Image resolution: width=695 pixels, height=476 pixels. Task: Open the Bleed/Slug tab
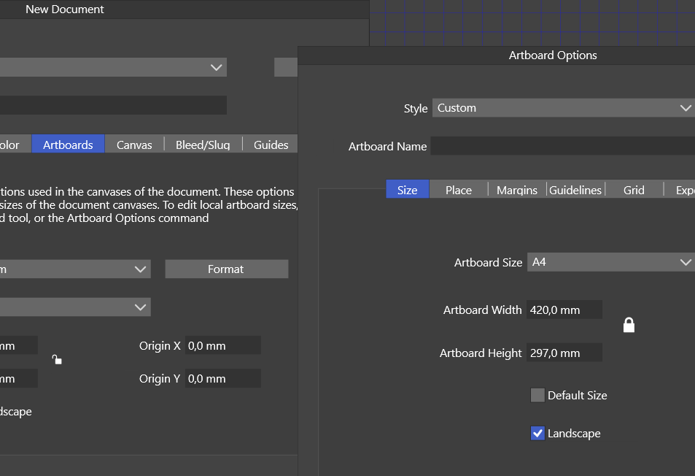203,145
